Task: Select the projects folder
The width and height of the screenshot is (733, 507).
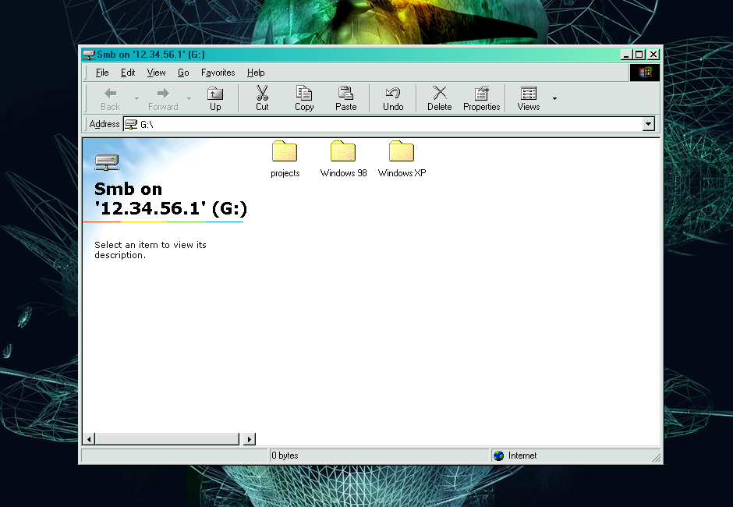Action: (285, 159)
